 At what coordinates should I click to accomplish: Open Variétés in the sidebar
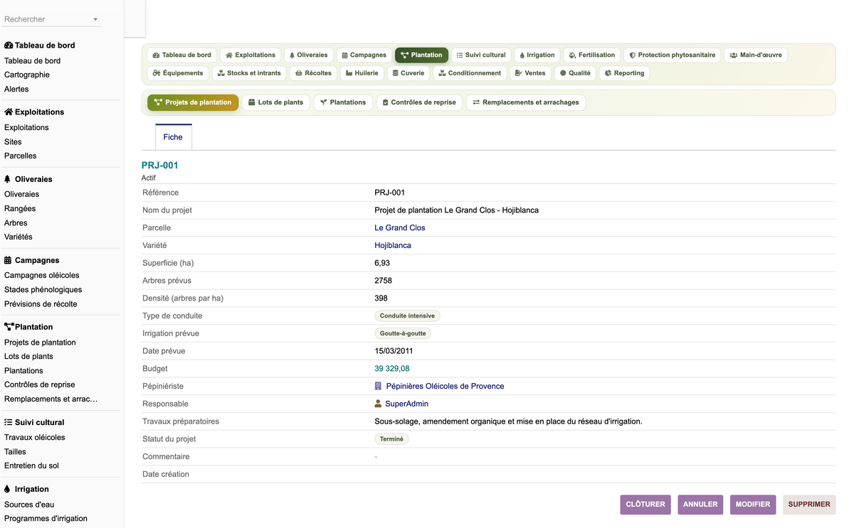19,237
